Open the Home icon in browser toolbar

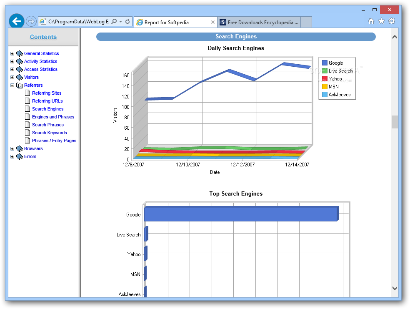click(371, 21)
